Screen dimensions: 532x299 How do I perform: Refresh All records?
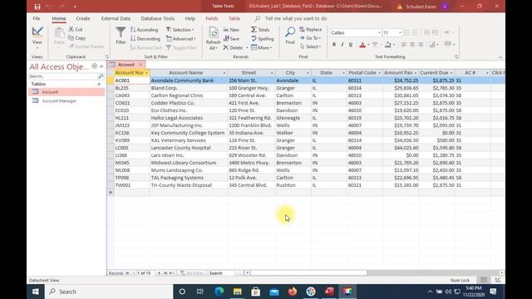pos(213,38)
